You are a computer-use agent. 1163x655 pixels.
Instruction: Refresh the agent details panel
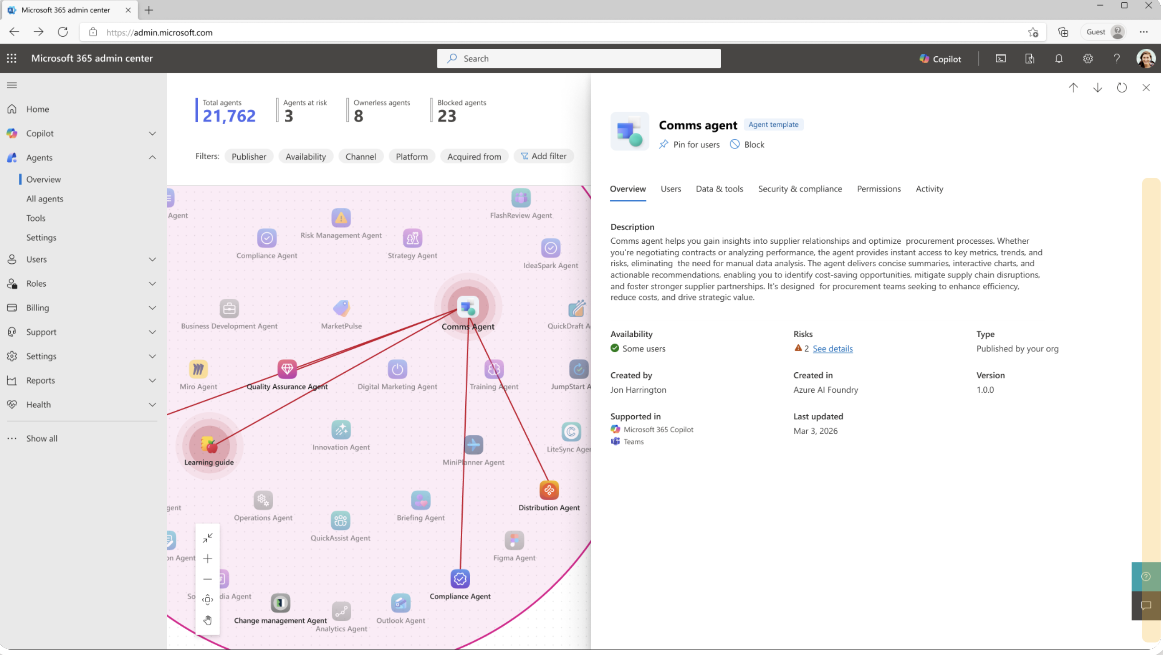point(1122,87)
